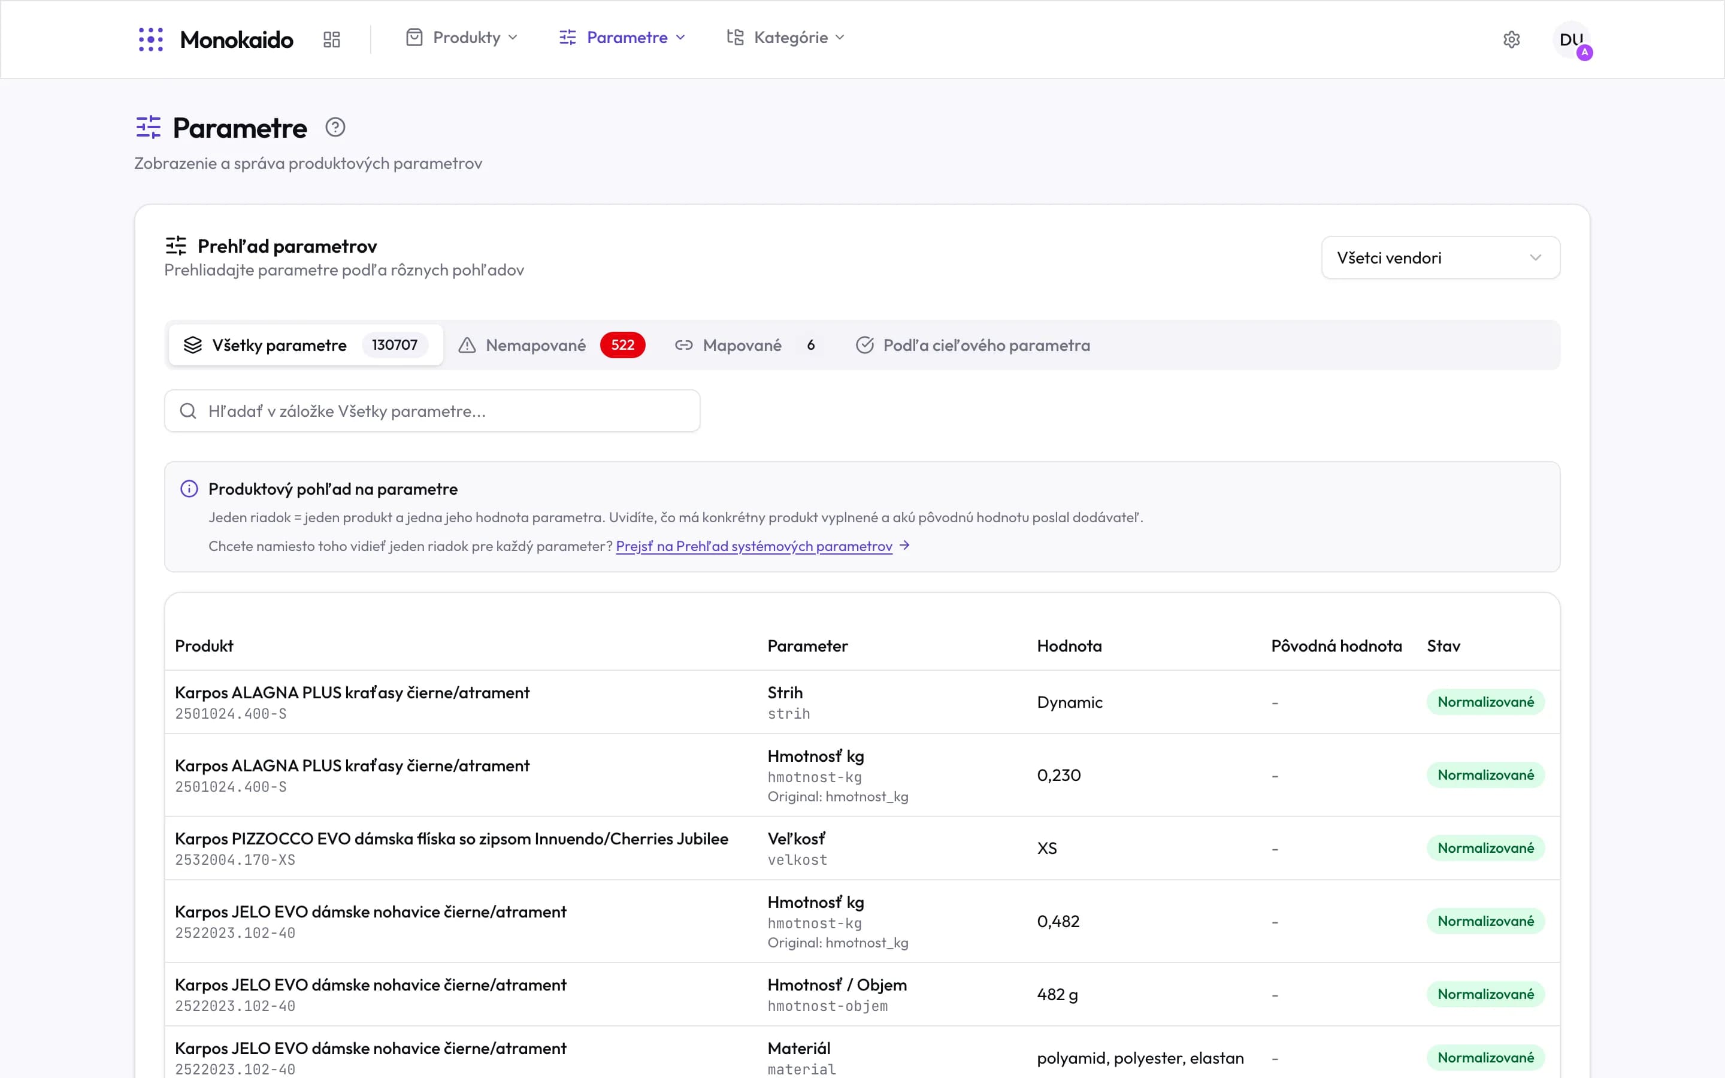Click the 0,482 value cell
The width and height of the screenshot is (1725, 1078).
1058,921
